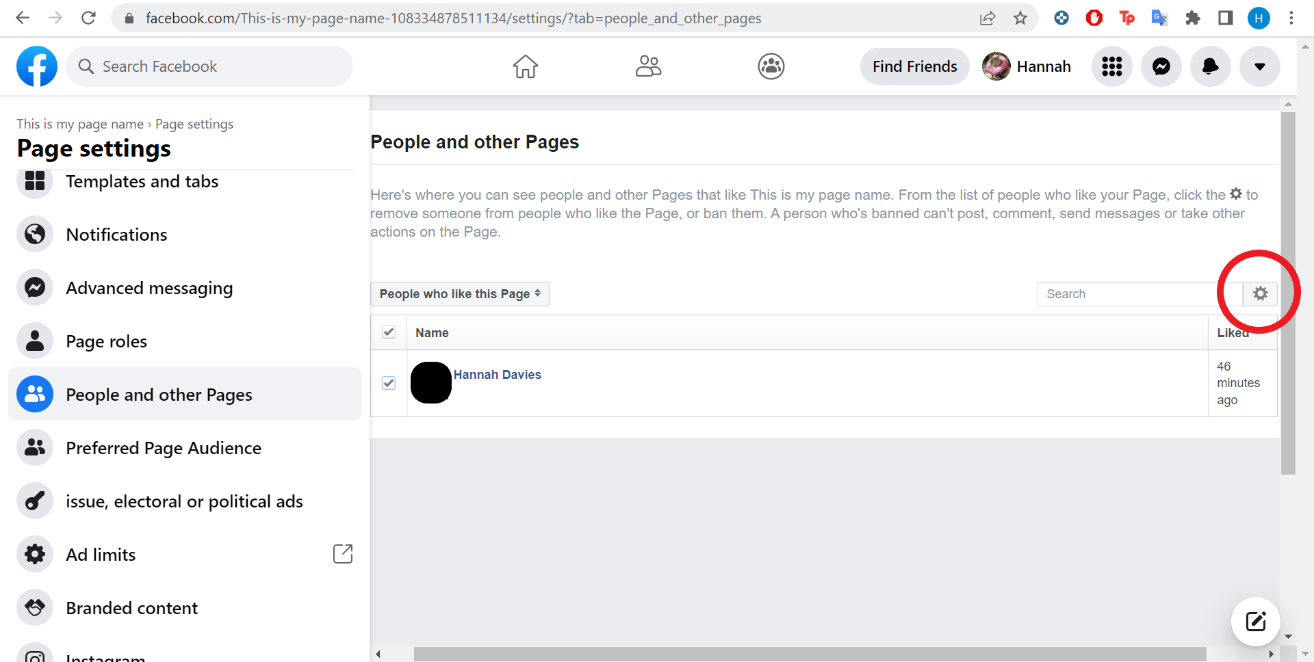The image size is (1314, 662).
Task: Open the browser side panel icon
Action: [1226, 18]
